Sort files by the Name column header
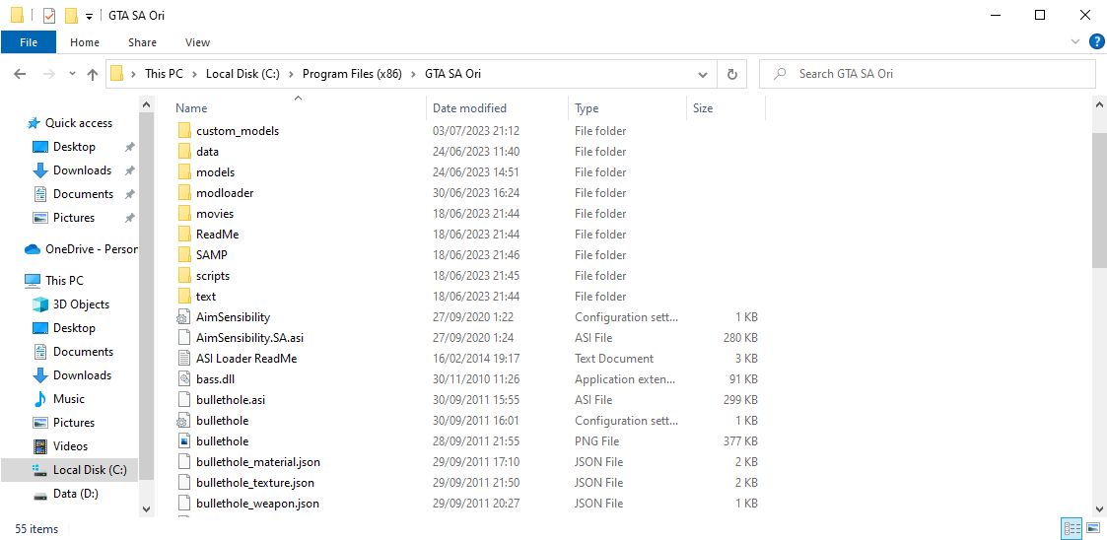The width and height of the screenshot is (1107, 540). (x=299, y=108)
